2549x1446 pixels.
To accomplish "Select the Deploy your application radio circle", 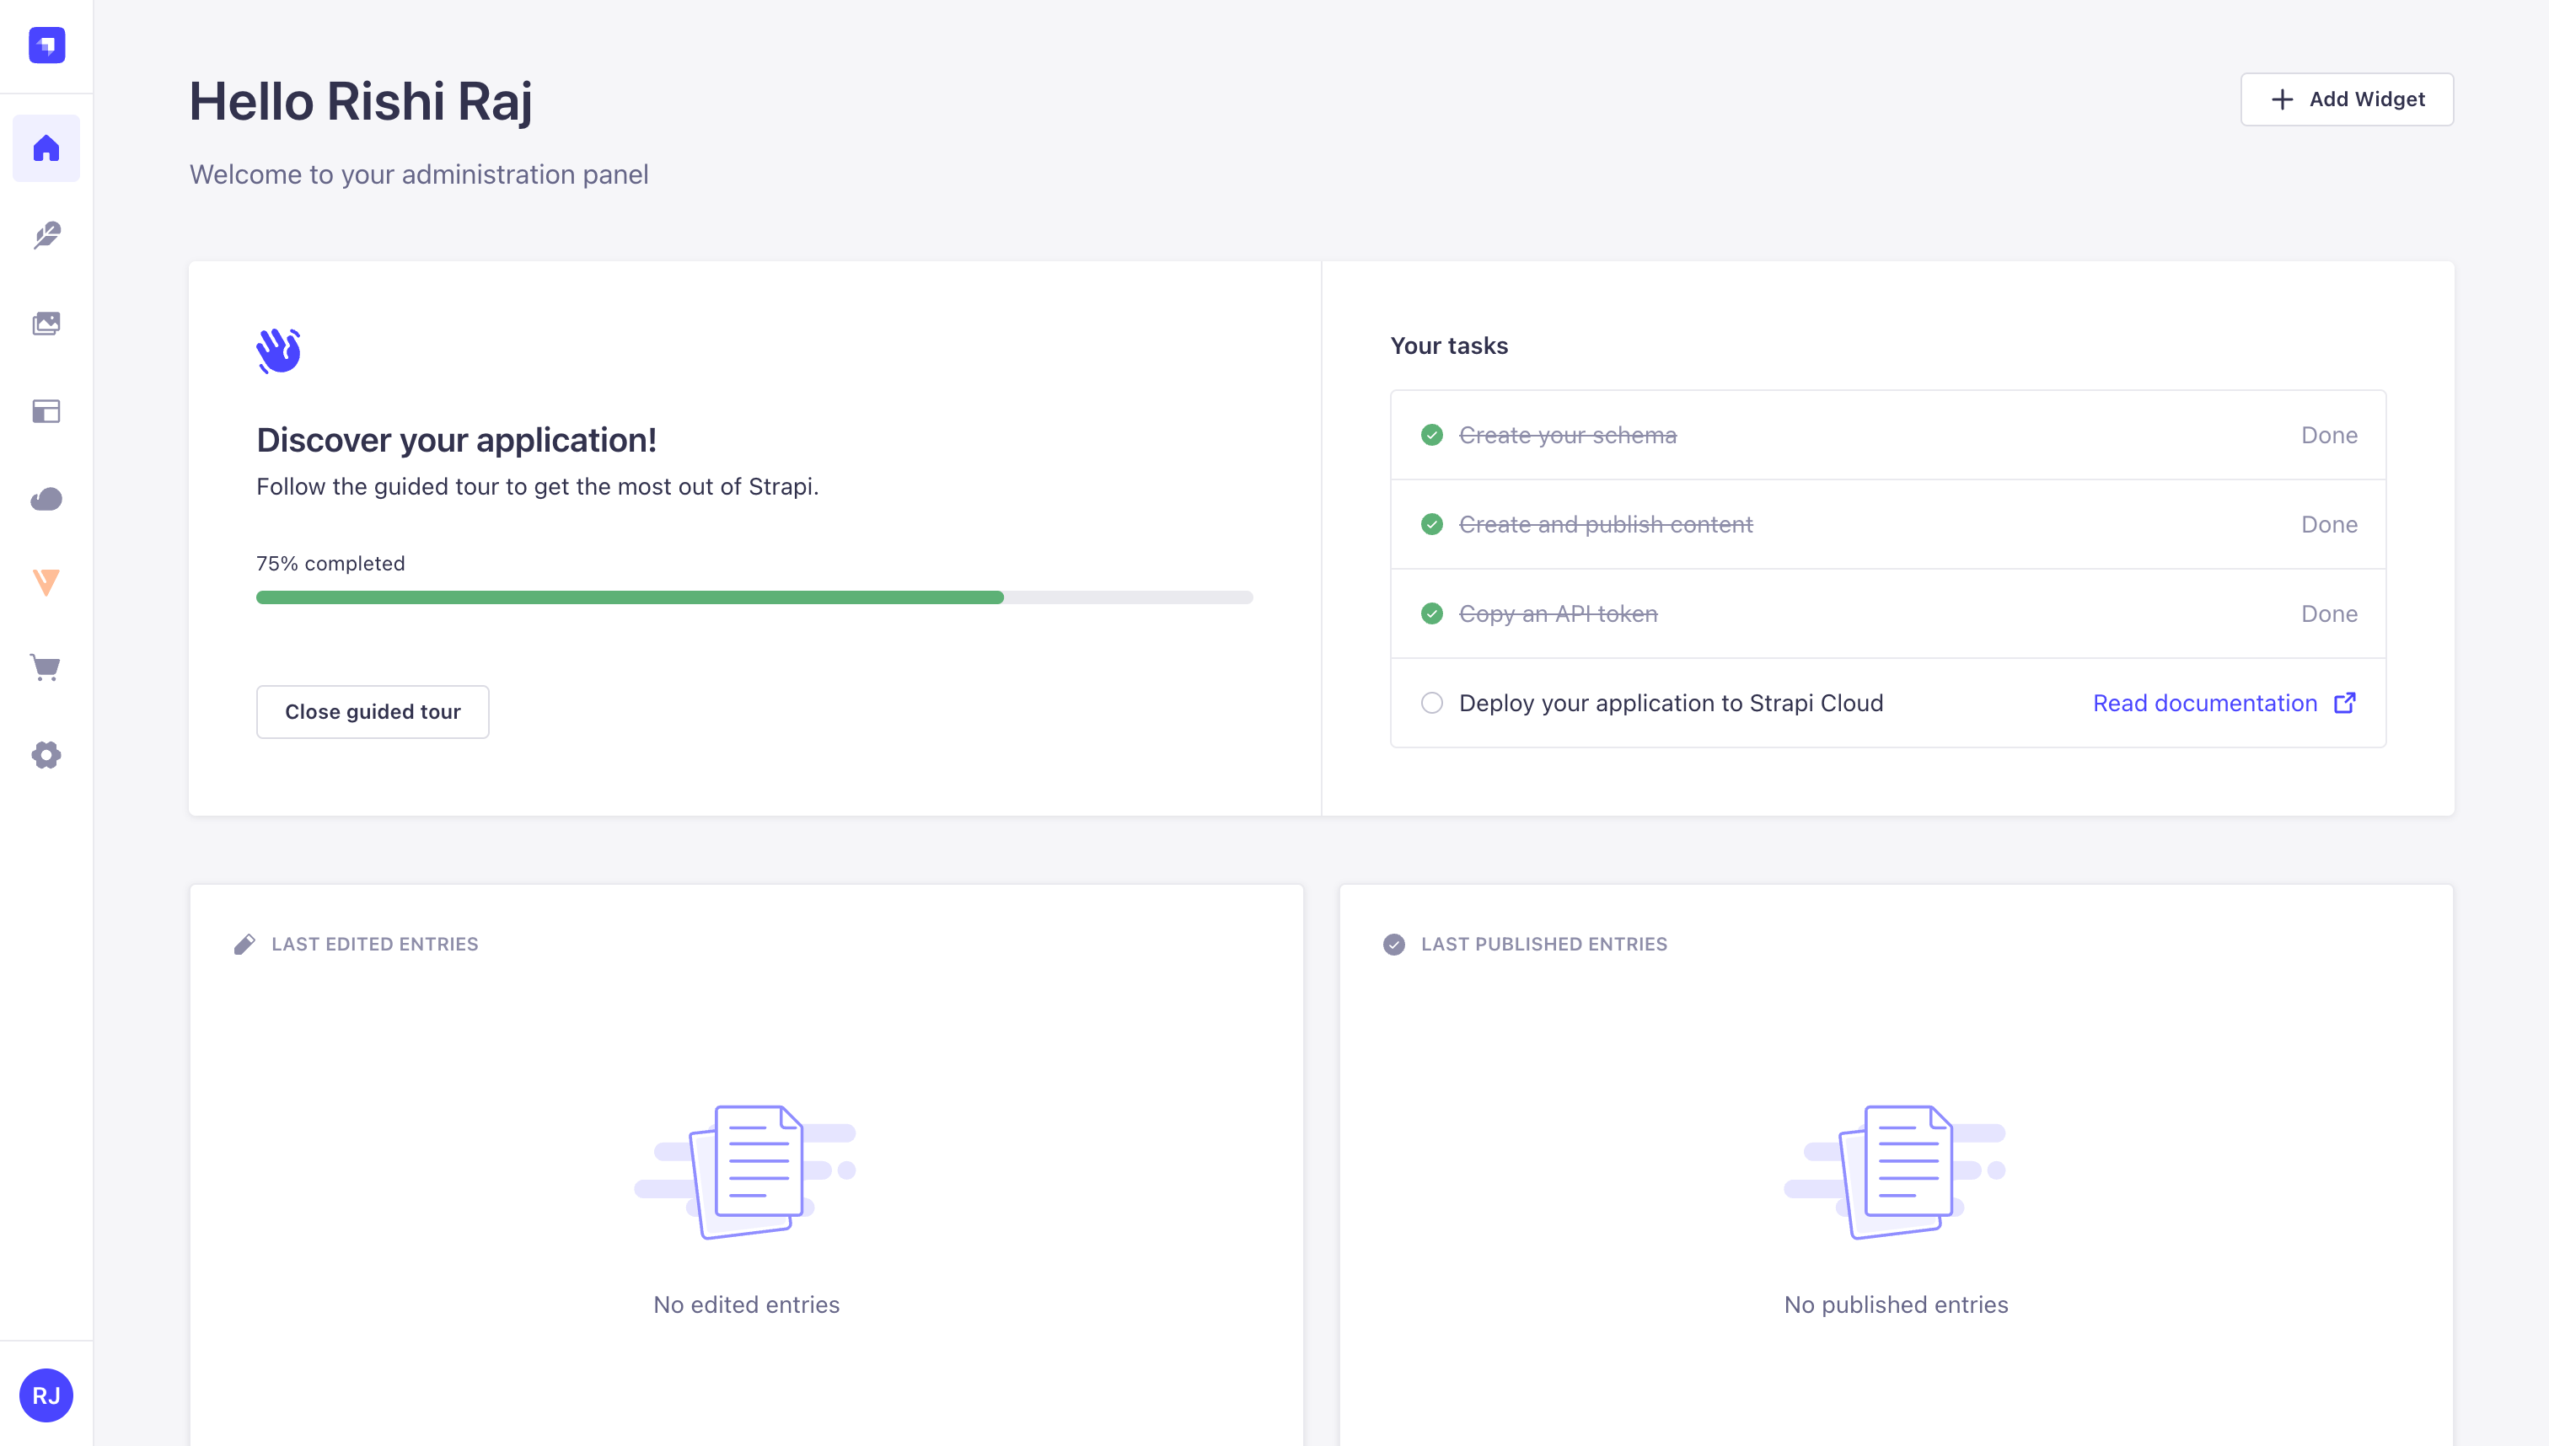I will tap(1431, 702).
